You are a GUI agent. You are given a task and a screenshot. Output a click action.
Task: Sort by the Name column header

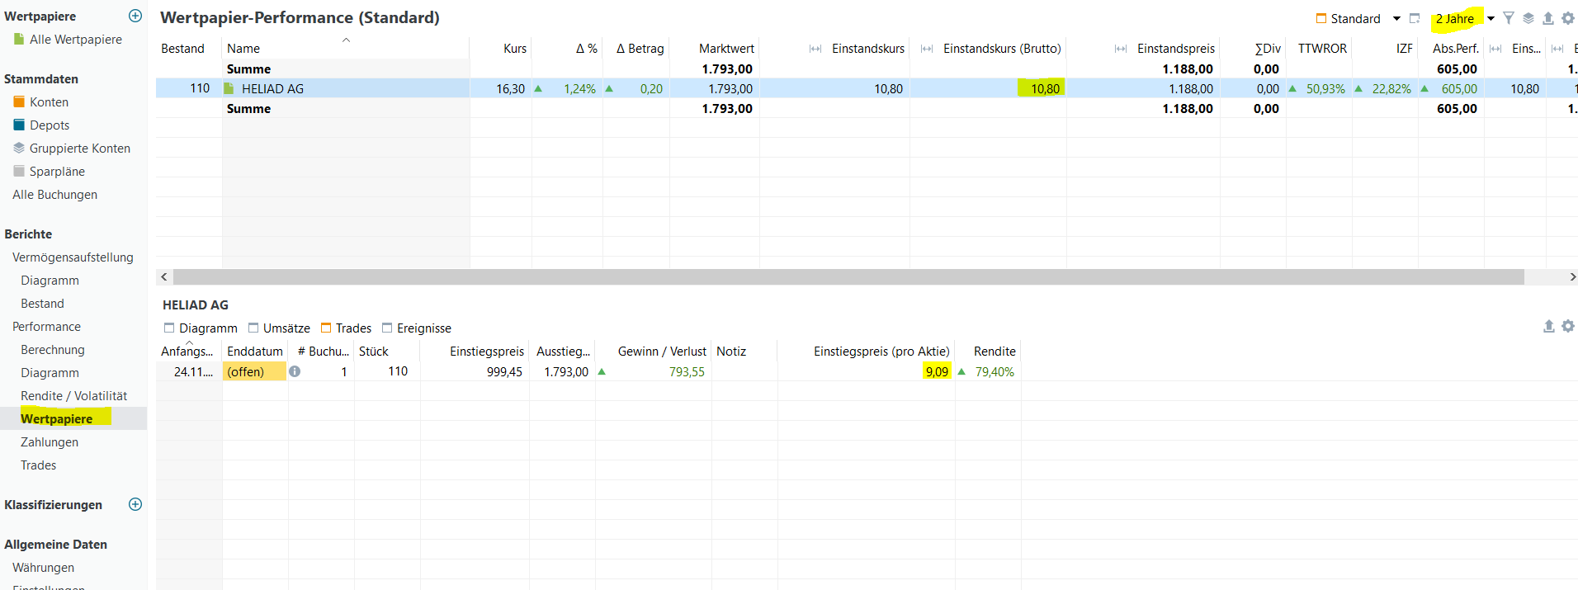coord(243,49)
